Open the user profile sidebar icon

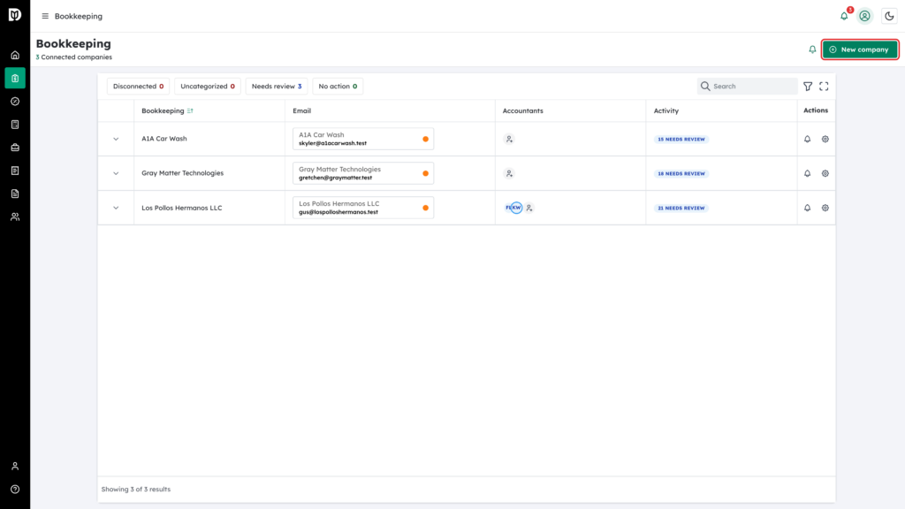point(15,467)
